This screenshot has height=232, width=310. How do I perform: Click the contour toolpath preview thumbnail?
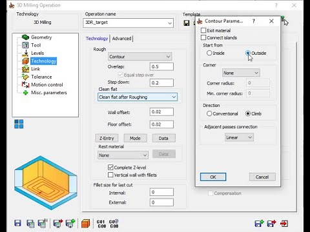(x=45, y=182)
